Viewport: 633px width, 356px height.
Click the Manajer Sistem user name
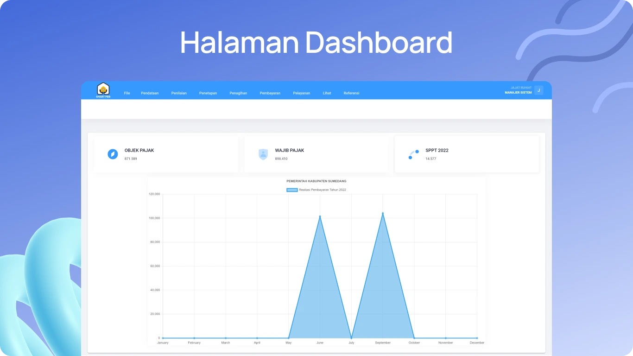518,93
